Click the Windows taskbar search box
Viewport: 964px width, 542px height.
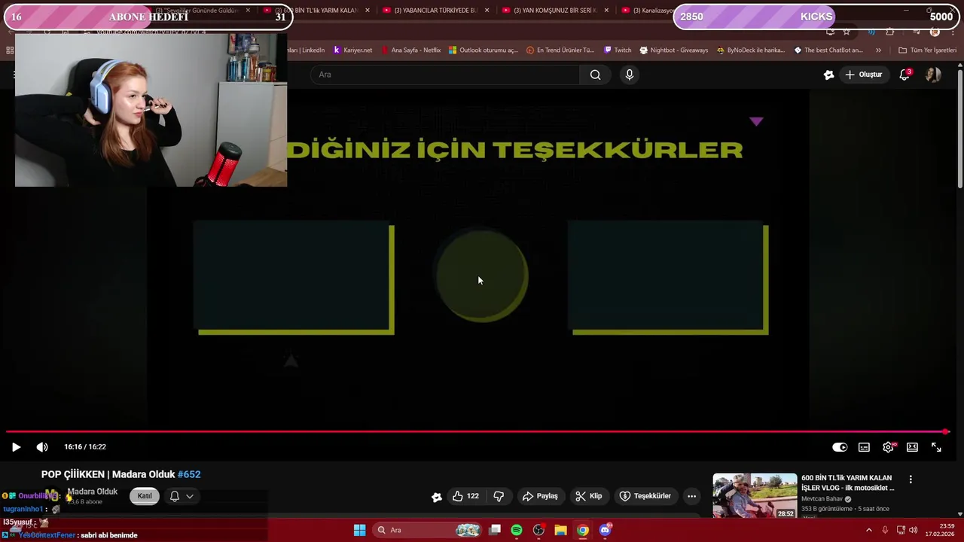429,530
